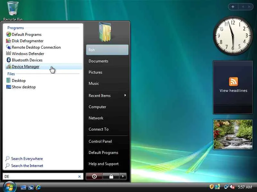
Task: Click Switch between windows Quick Launch icon
Action: tap(31, 187)
